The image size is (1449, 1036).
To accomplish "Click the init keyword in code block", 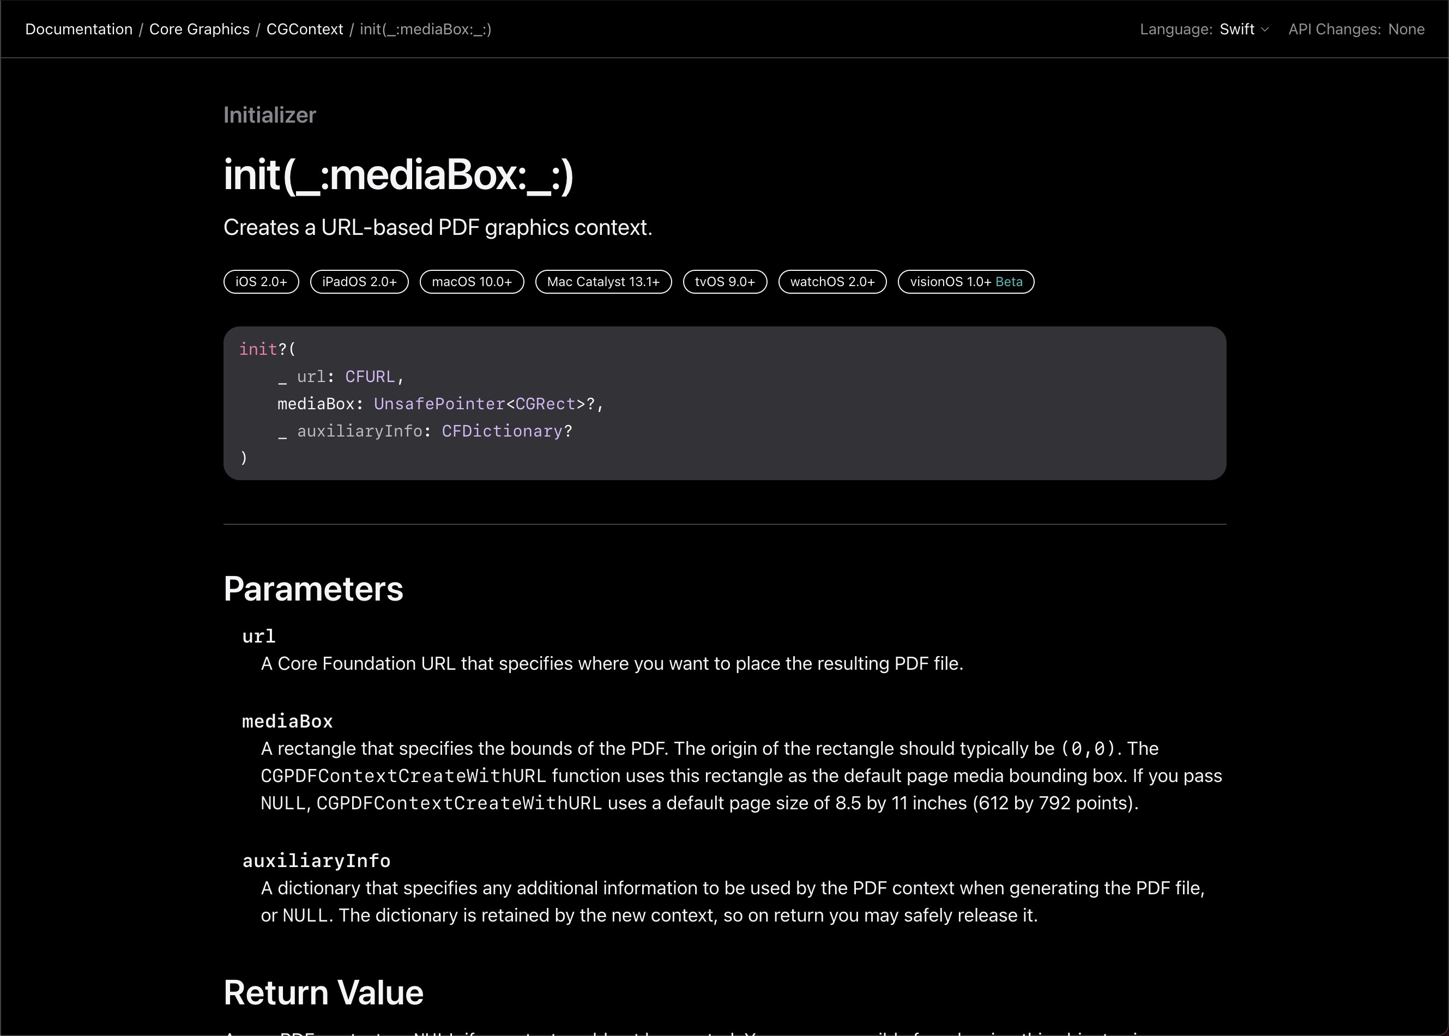I will pyautogui.click(x=258, y=349).
